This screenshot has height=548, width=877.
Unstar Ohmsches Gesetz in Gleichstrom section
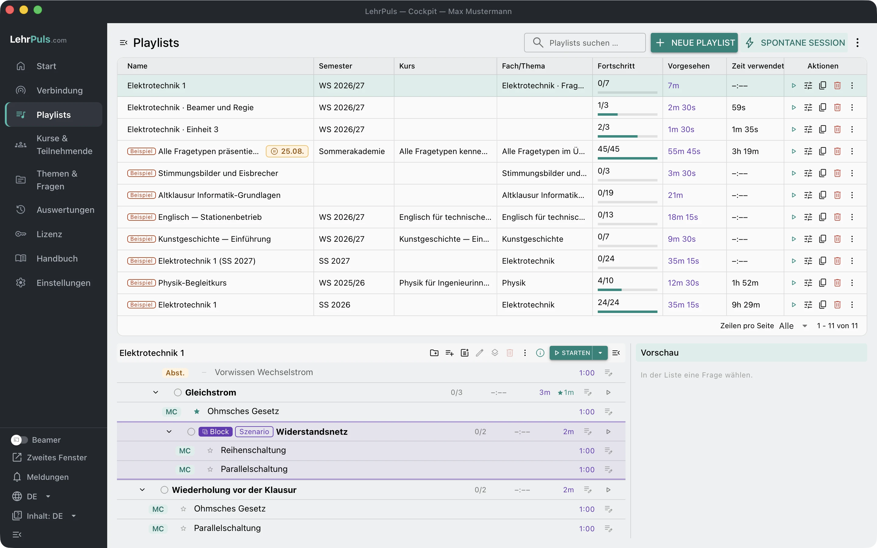coord(197,411)
